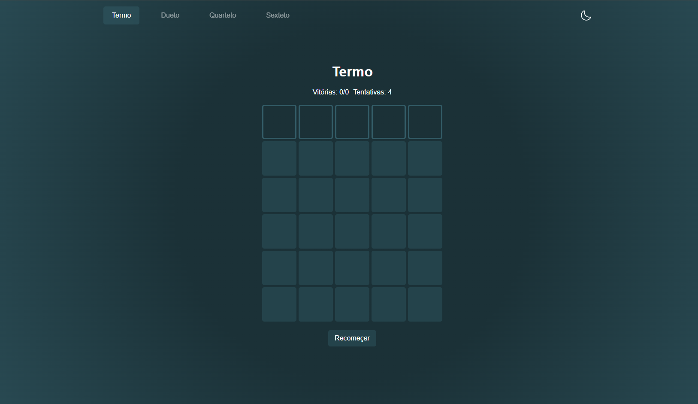Viewport: 698px width, 404px height.
Task: Click the last cell of the bottom row
Action: [x=425, y=304]
